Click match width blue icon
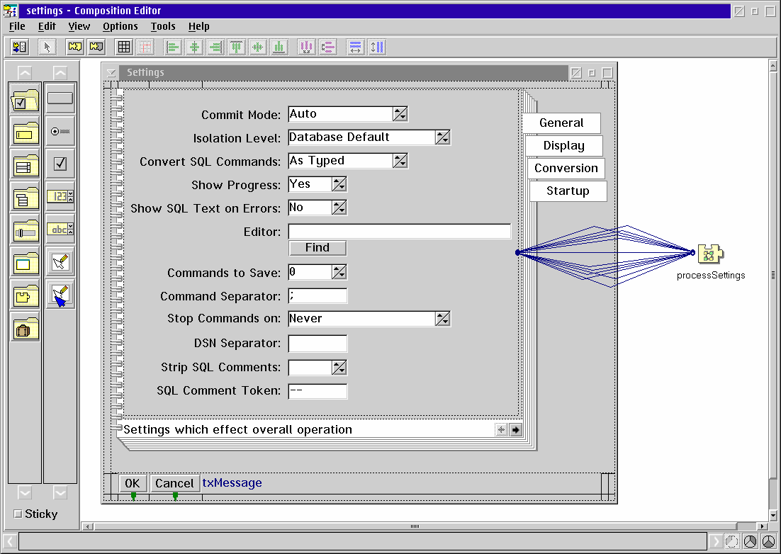Screen dimensions: 781x554 356,47
